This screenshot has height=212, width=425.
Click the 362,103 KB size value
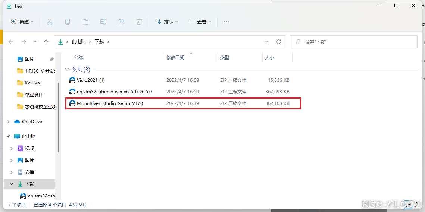point(277,103)
